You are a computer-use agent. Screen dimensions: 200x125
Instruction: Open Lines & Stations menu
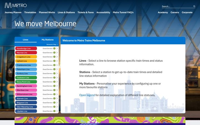[x=66, y=12]
